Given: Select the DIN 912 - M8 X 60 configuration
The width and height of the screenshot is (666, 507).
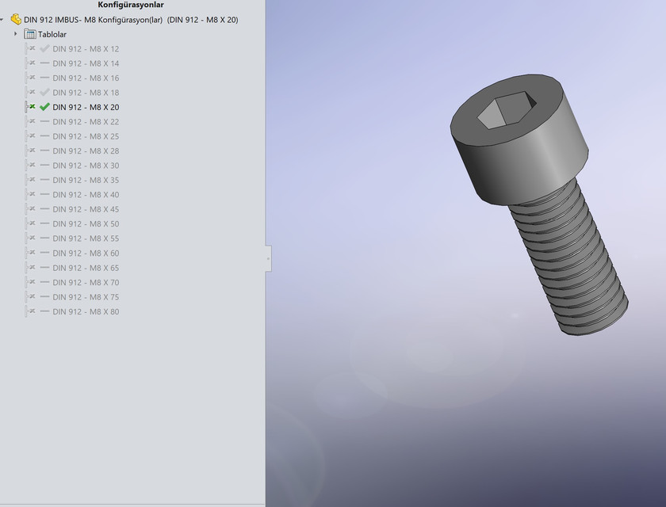Looking at the screenshot, I should pyautogui.click(x=85, y=253).
